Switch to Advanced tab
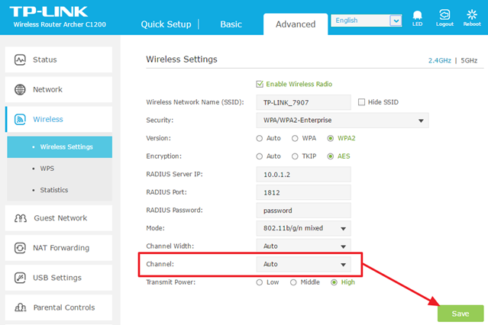The image size is (488, 325). tap(296, 24)
